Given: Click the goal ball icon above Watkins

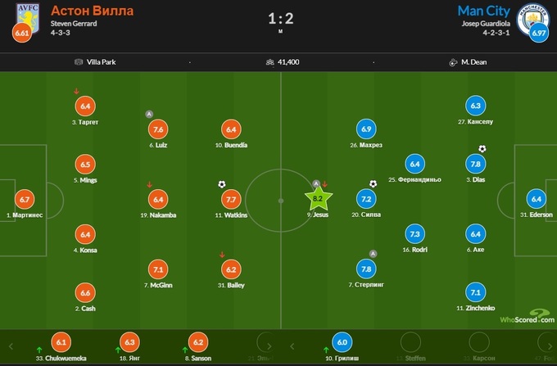Looking at the screenshot, I should coord(221,184).
